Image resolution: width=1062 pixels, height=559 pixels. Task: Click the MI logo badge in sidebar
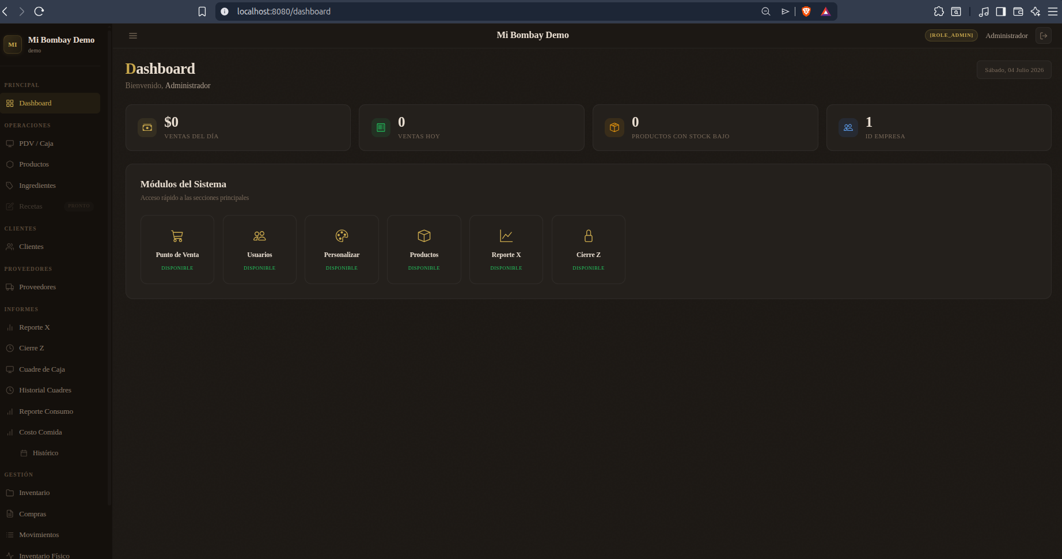coord(13,44)
